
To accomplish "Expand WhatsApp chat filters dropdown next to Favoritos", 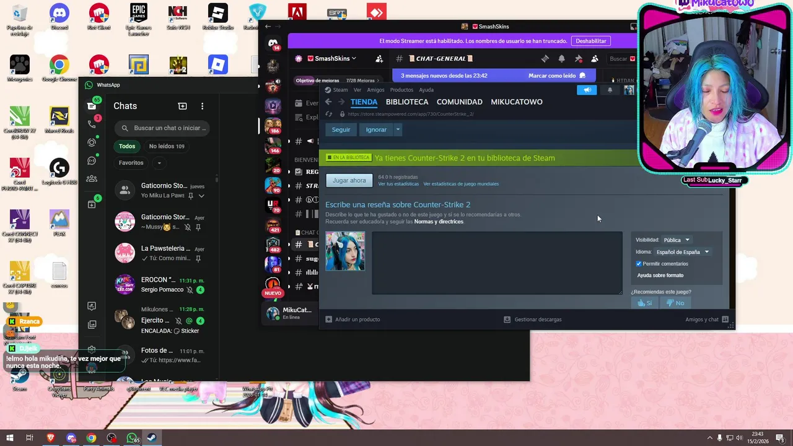I will click(159, 163).
